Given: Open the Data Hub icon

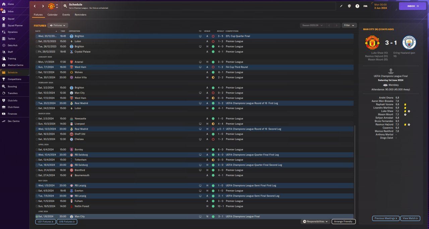Looking at the screenshot, I should click(x=3, y=45).
